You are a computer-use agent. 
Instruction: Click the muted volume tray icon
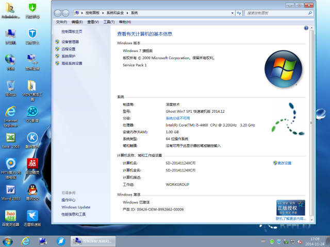tap(300, 241)
